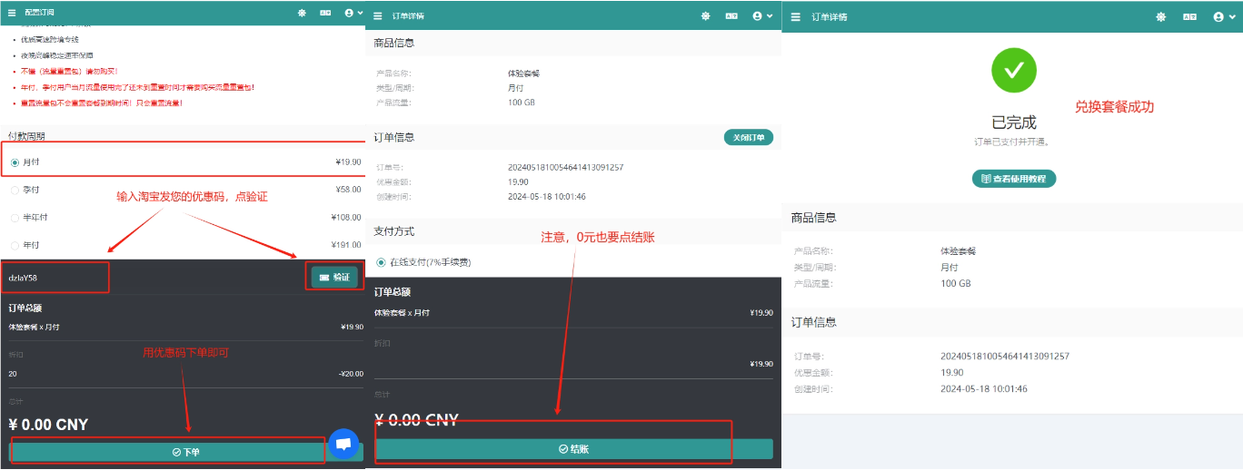This screenshot has height=470, width=1243.
Task: Select 在线支付 payment method radio
Action: (382, 262)
